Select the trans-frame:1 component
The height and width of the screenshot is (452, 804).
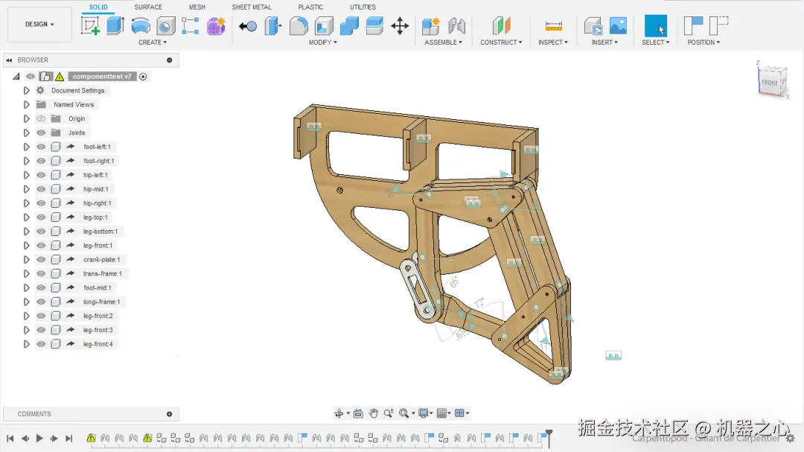(102, 274)
